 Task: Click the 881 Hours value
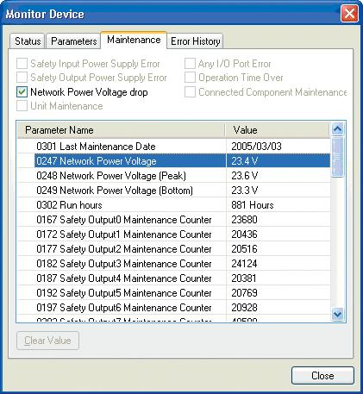click(253, 205)
